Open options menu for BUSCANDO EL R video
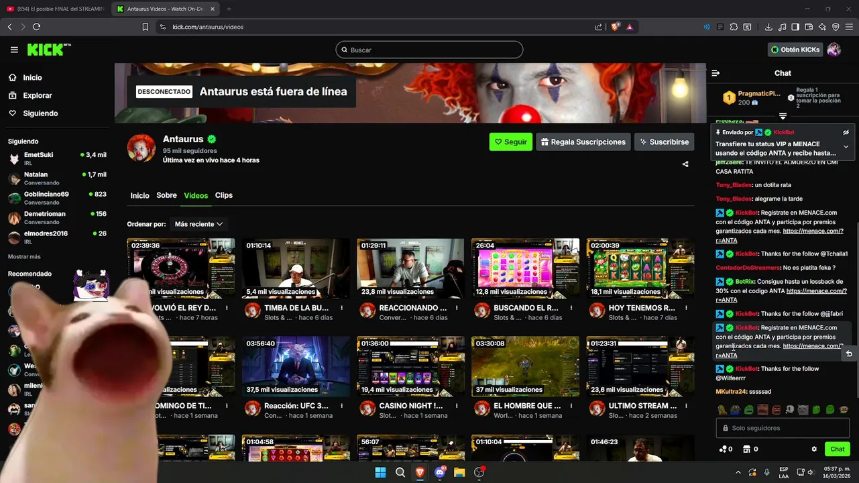Image resolution: width=859 pixels, height=483 pixels. pyautogui.click(x=571, y=308)
